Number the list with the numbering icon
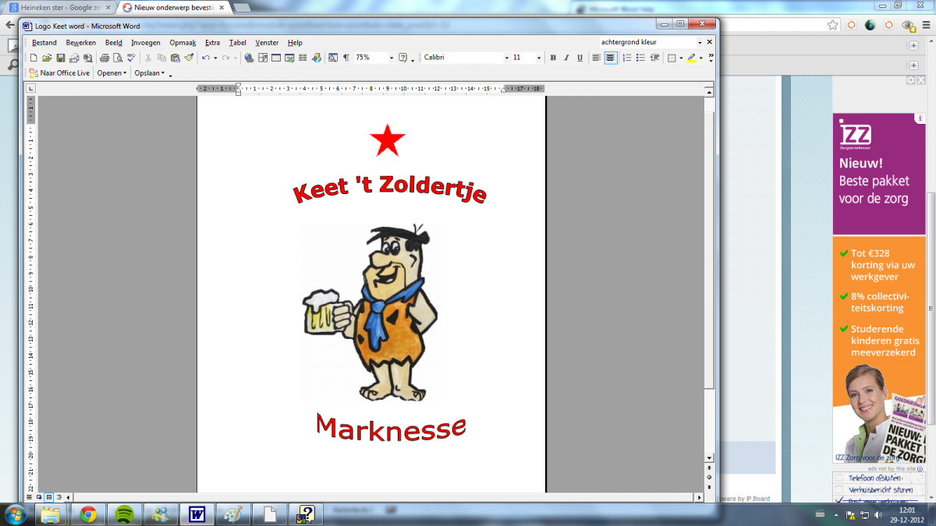Viewport: 936px width, 526px height. [627, 58]
